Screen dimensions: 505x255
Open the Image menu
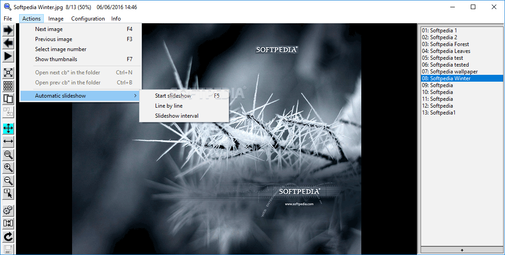click(x=56, y=19)
